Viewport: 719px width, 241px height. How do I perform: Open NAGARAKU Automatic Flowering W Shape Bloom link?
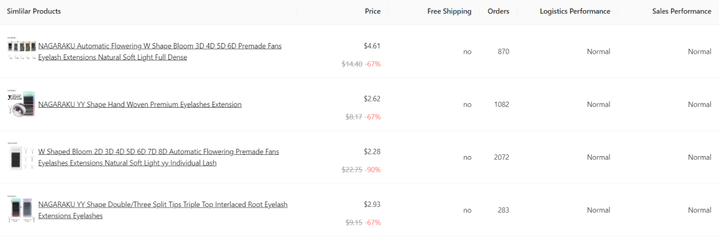point(160,51)
